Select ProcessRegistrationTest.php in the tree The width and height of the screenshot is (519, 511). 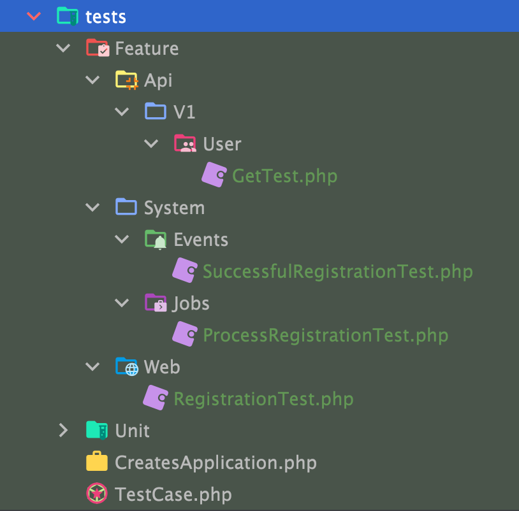325,335
